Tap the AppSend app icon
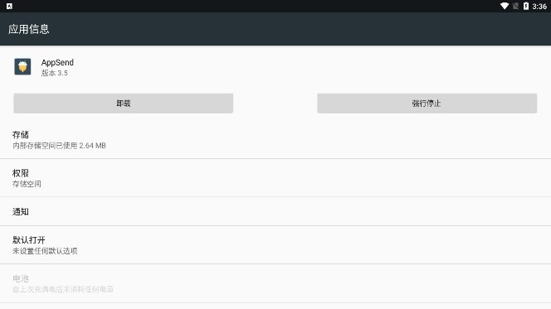551x309 pixels. [x=22, y=66]
